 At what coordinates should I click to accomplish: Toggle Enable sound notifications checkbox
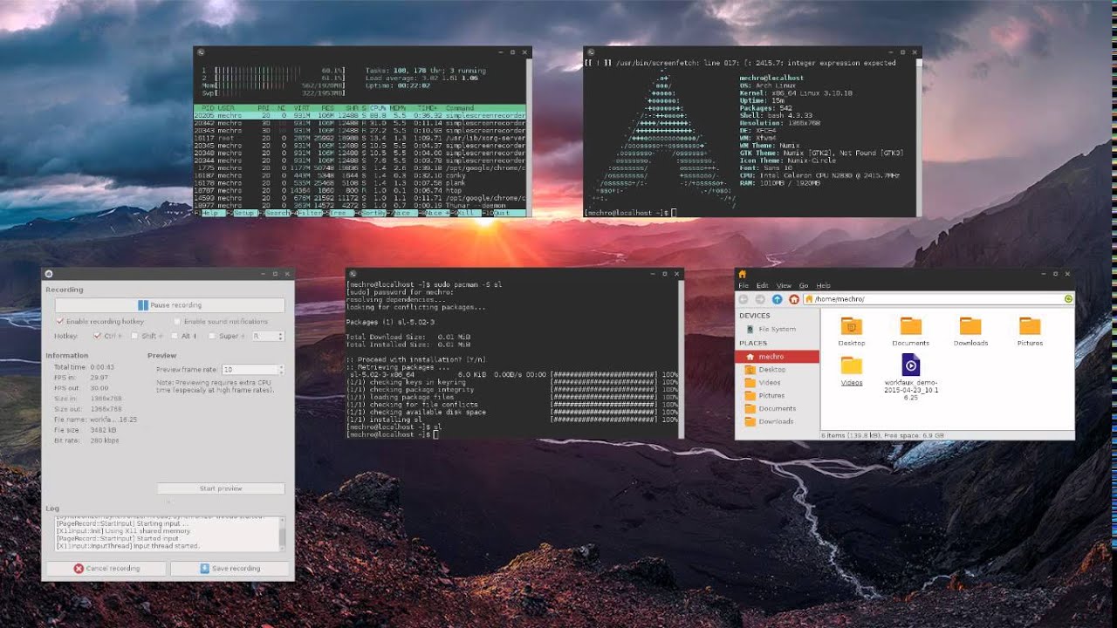tap(177, 322)
